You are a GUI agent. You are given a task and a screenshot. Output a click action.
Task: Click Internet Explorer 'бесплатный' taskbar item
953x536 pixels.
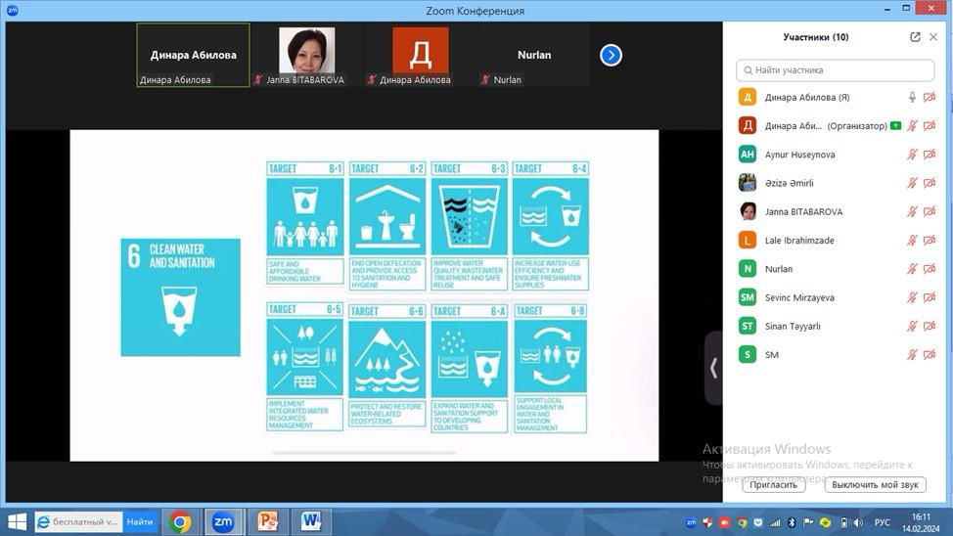pos(79,521)
